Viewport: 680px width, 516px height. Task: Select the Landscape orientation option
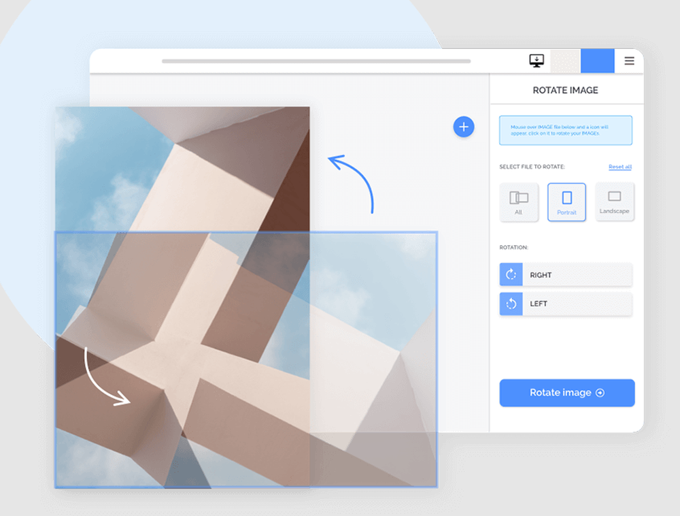615,202
